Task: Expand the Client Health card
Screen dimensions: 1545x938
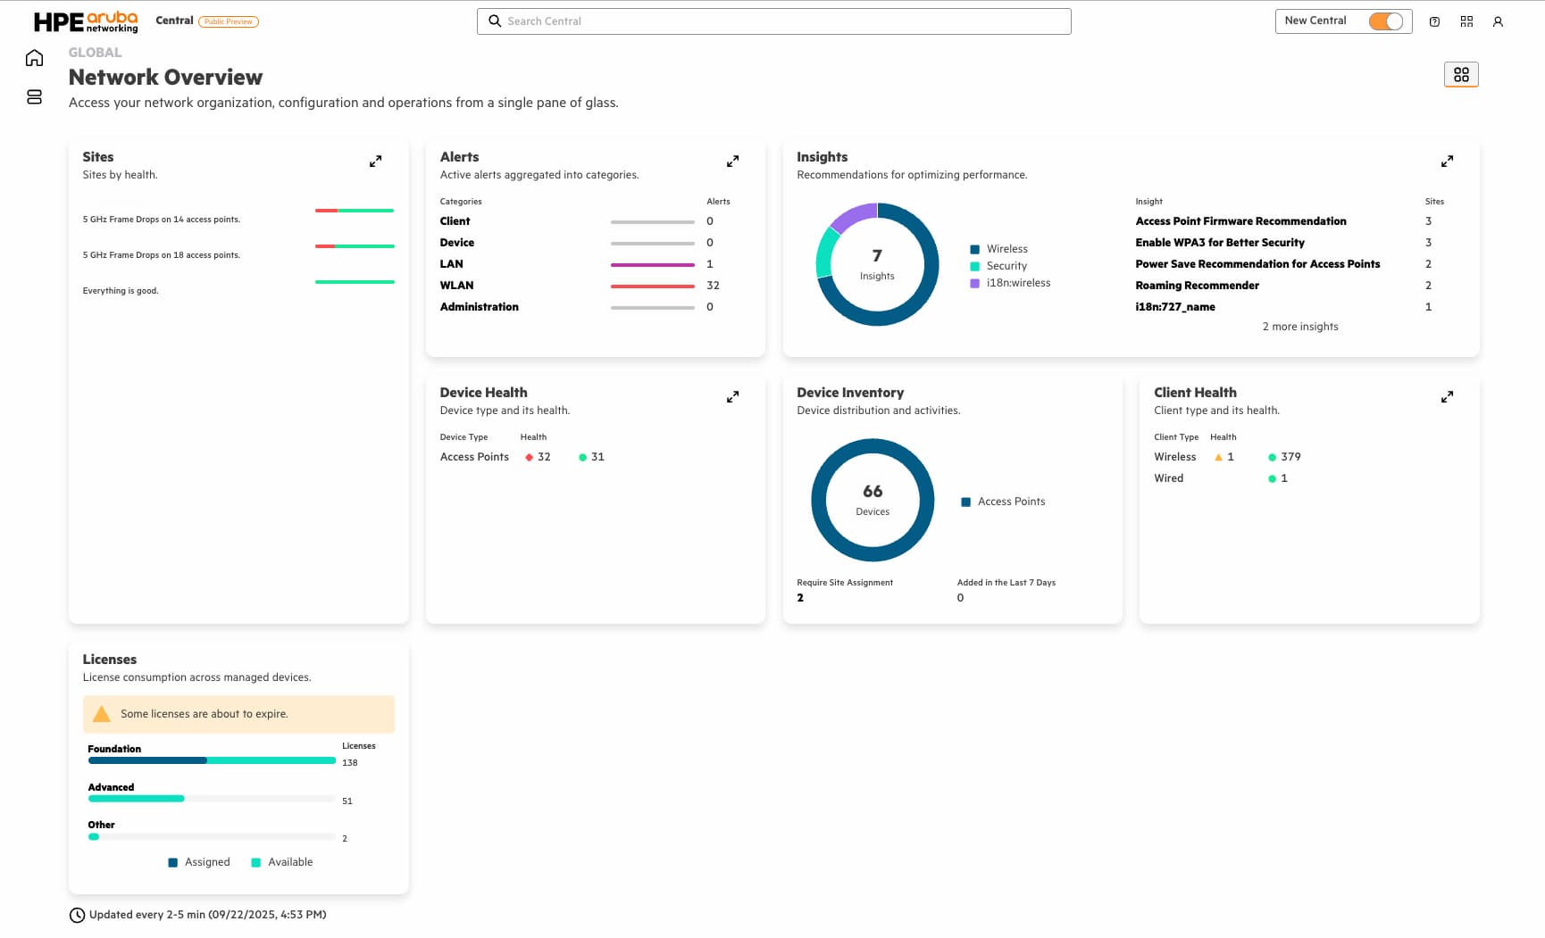Action: (1447, 397)
